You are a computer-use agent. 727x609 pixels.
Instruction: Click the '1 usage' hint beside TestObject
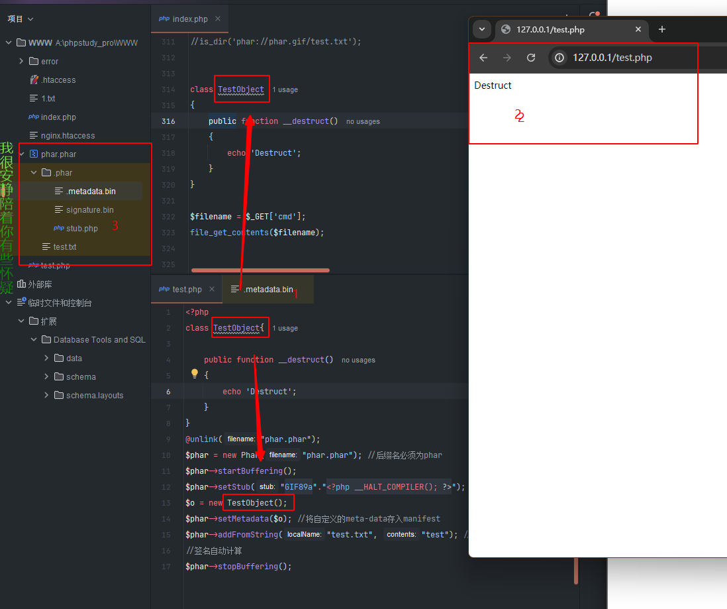tap(285, 89)
